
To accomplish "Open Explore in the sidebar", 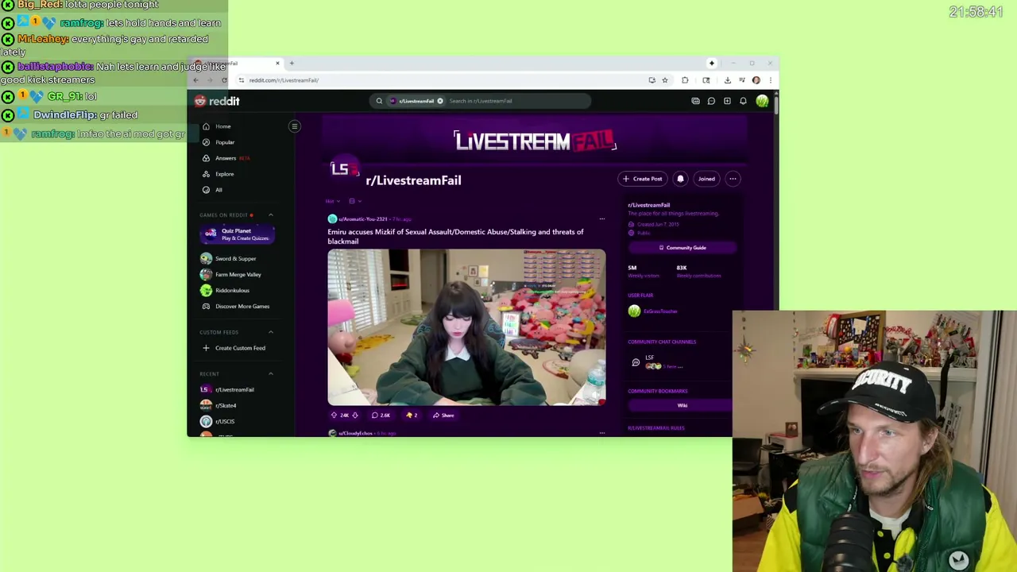I will (x=224, y=174).
